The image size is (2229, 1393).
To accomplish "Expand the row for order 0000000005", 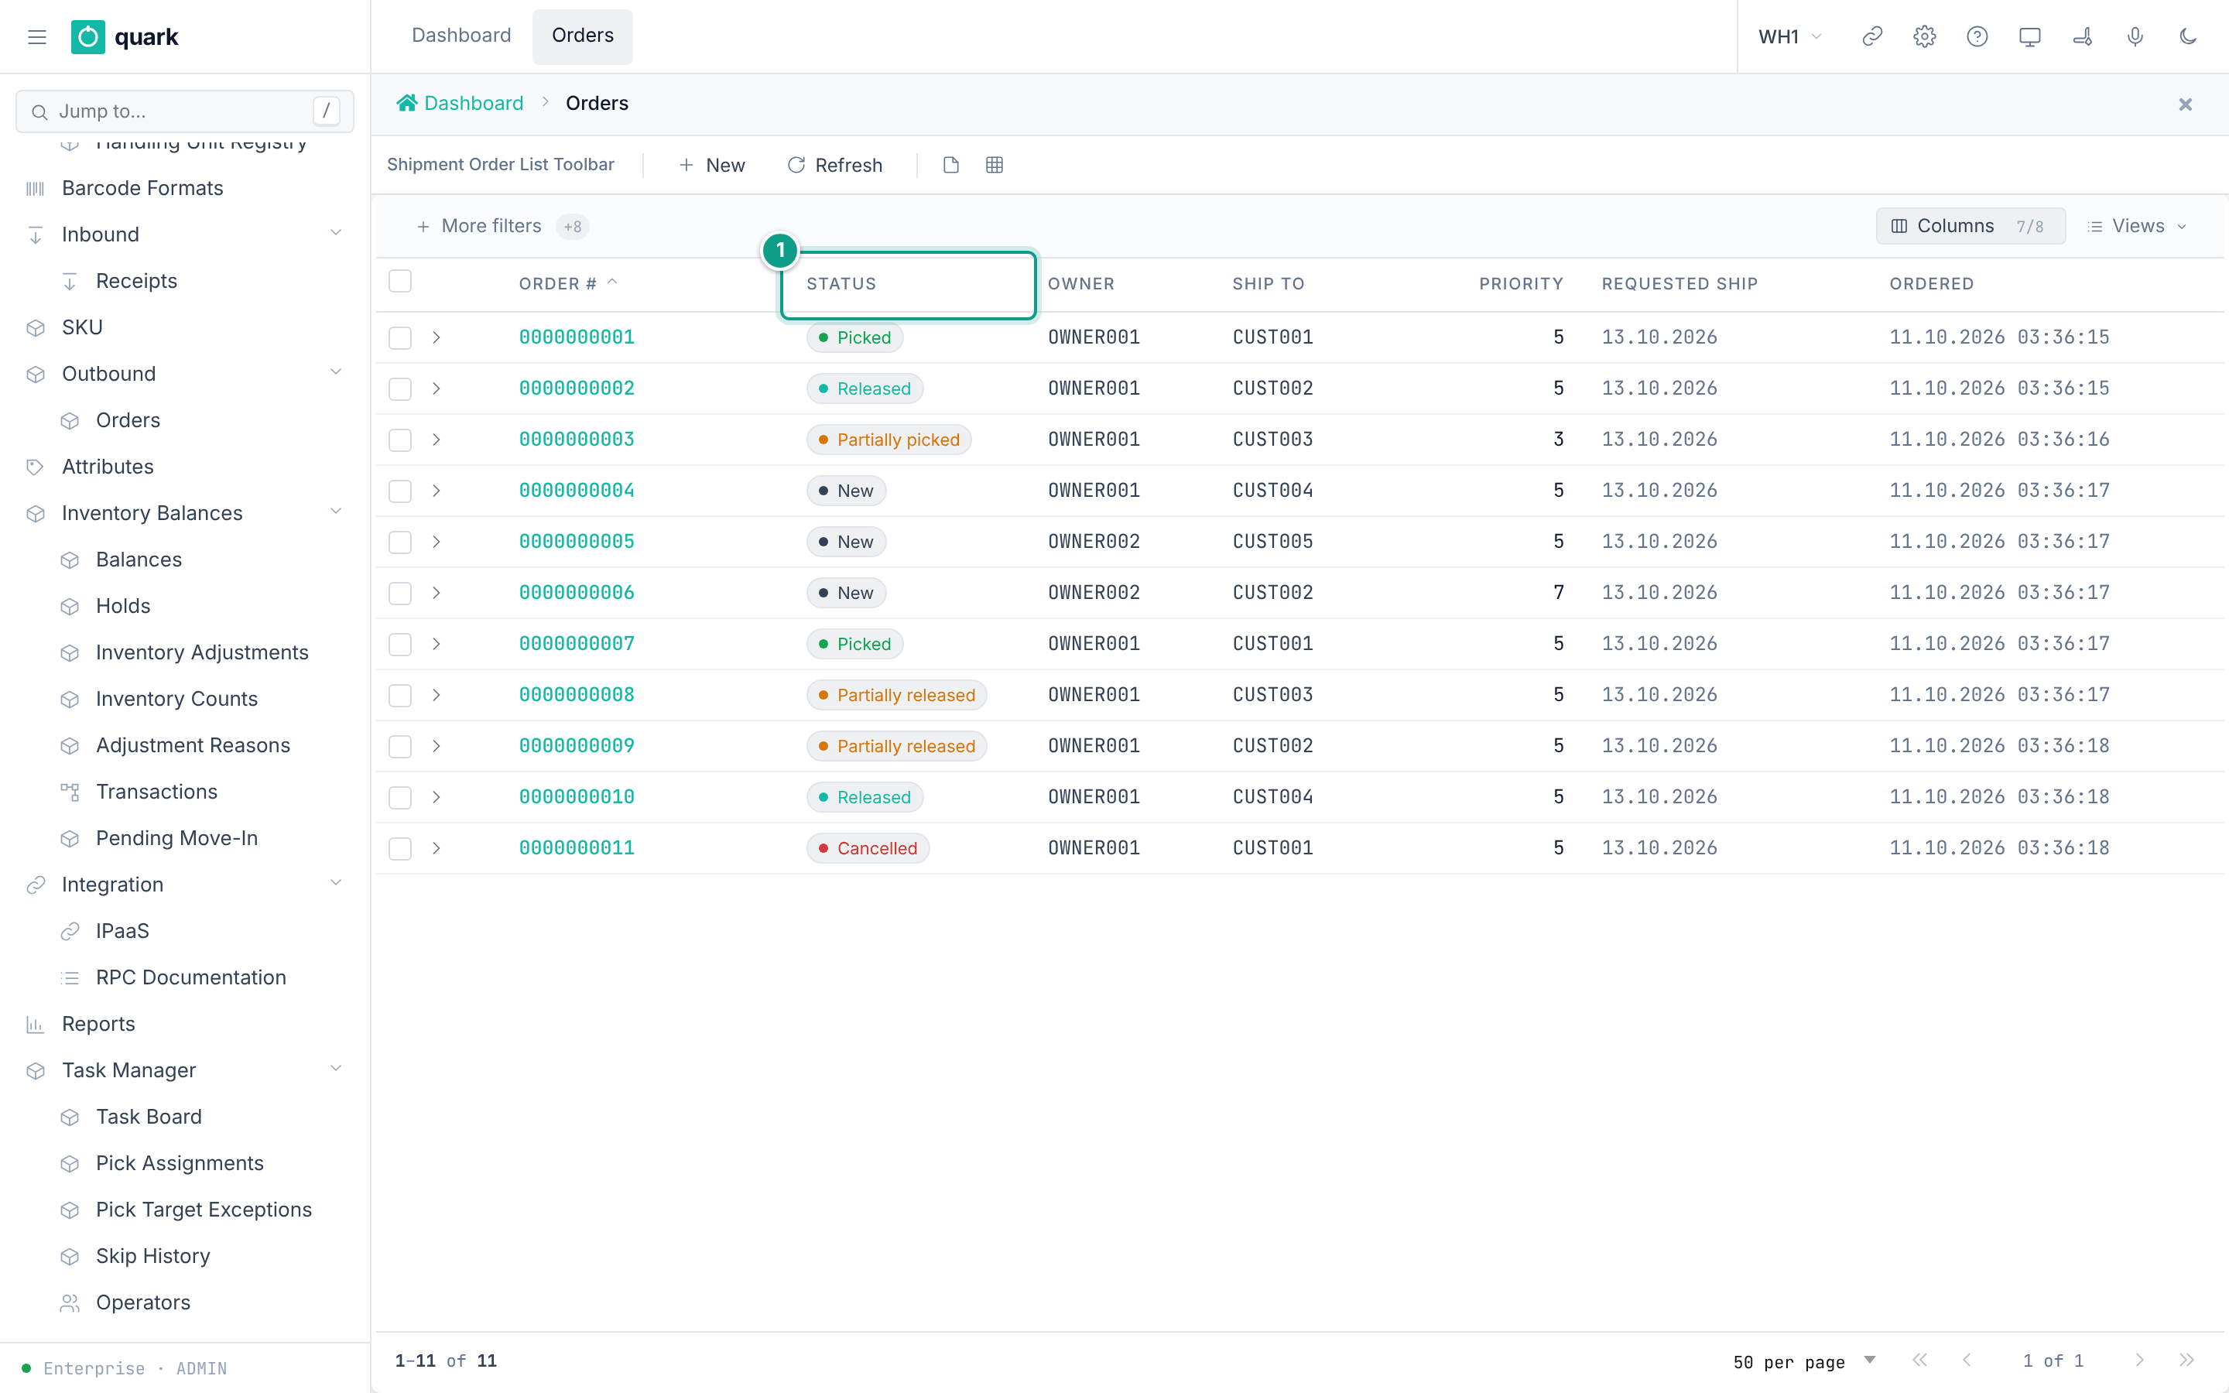I will click(x=437, y=542).
